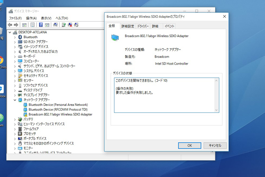
Task: Select ポータブル デバイス tree item
Action: tap(35, 139)
